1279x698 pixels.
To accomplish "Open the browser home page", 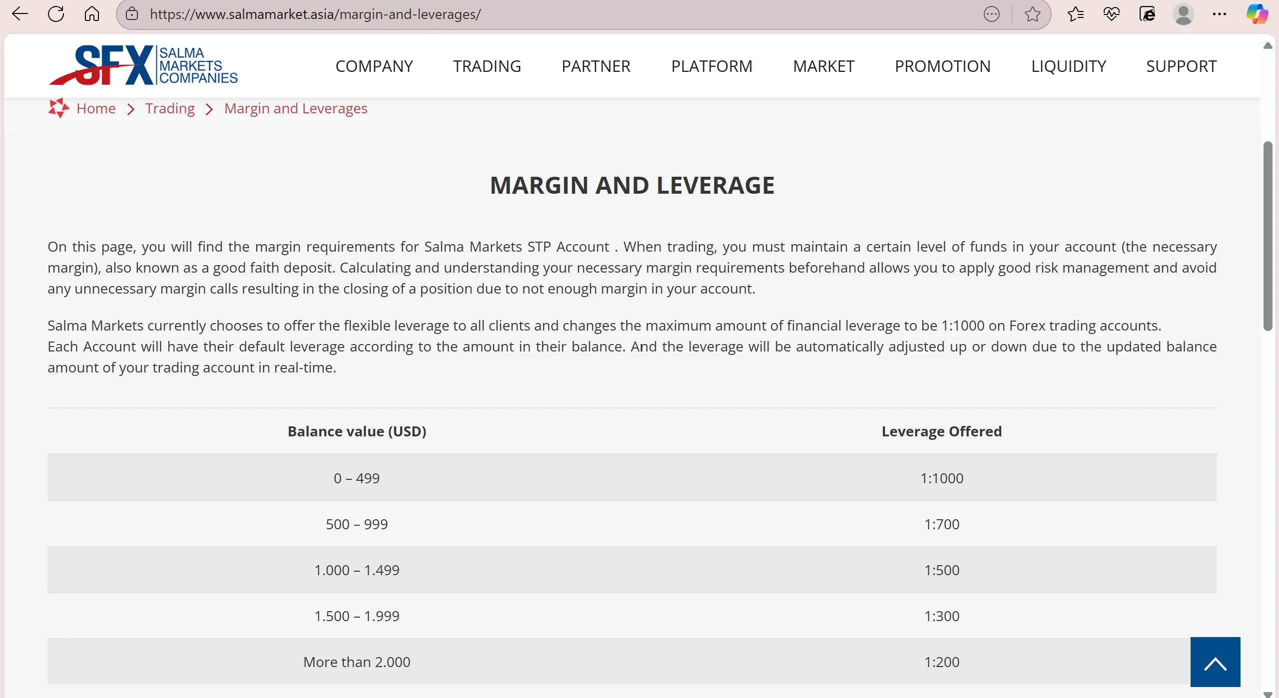I will click(x=92, y=14).
